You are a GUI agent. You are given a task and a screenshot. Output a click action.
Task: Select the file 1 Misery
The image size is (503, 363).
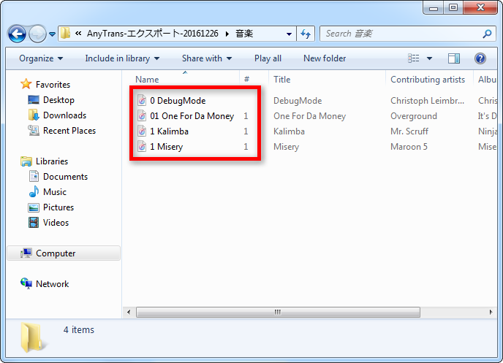pyautogui.click(x=166, y=147)
